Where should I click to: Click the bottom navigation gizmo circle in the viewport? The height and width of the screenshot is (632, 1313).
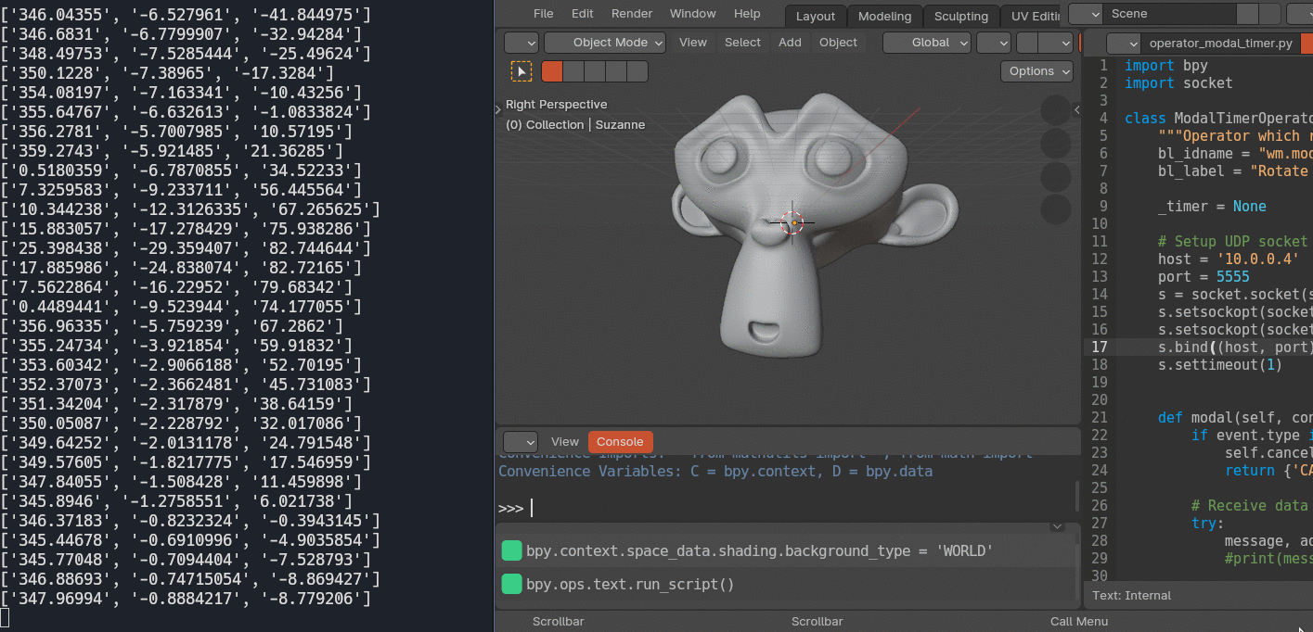[1055, 209]
